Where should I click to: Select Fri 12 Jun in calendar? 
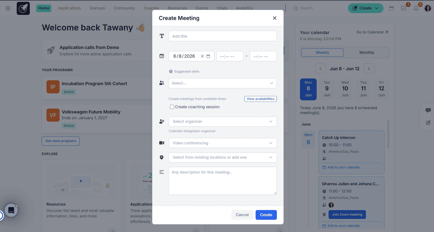[381, 89]
